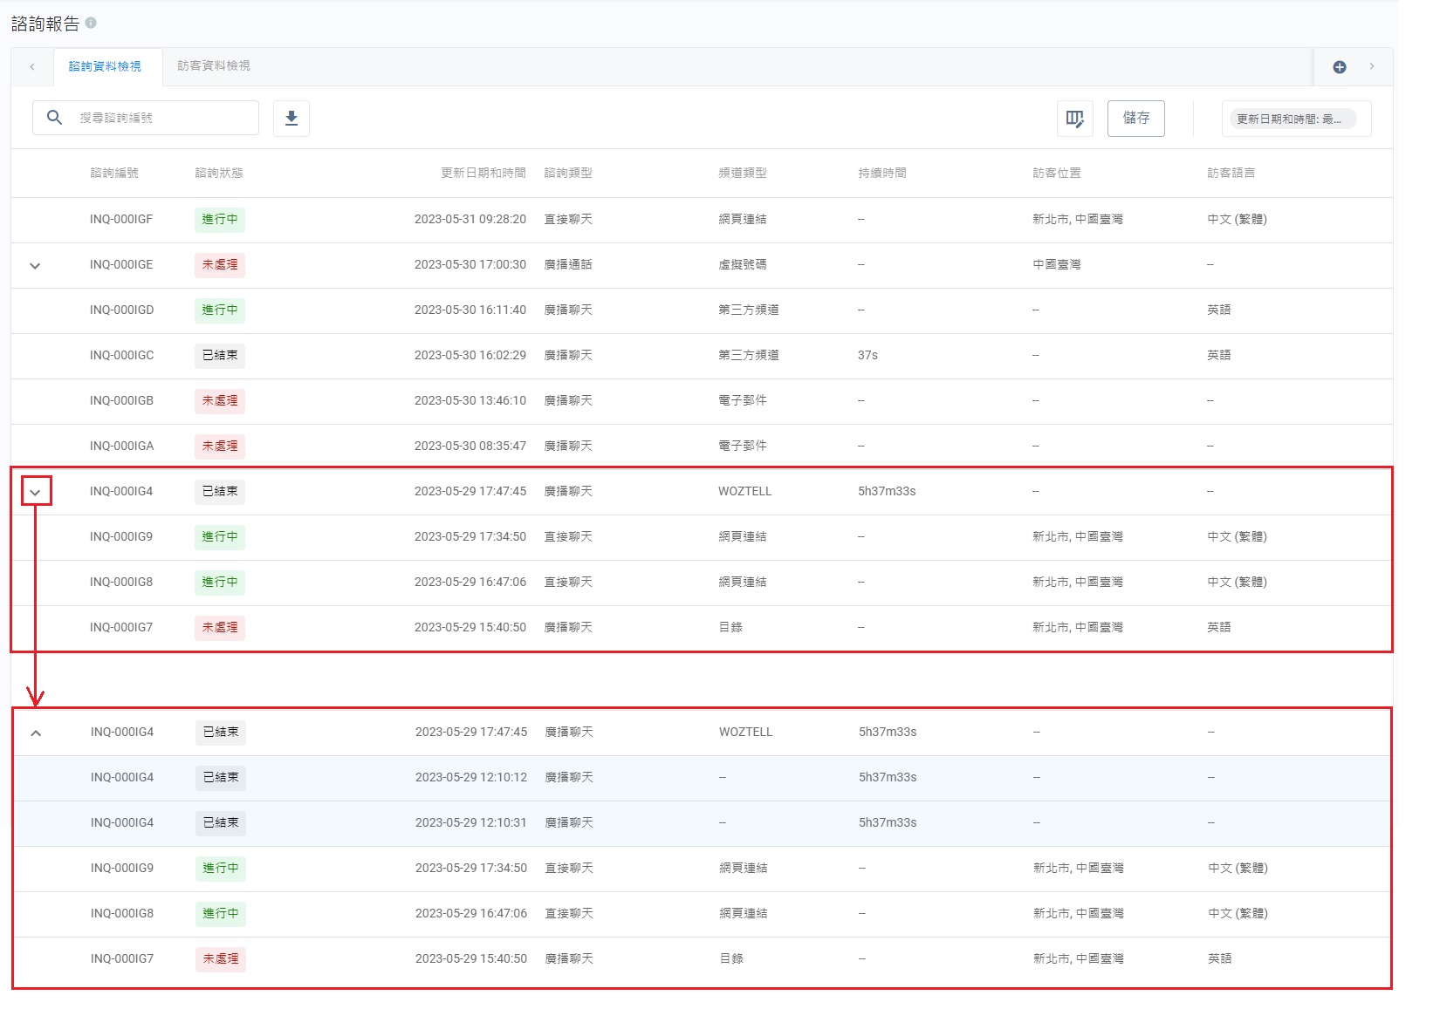Click the plus icon to add view

(1340, 67)
